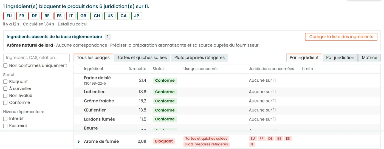This screenshot has height=149, width=384.
Task: Select the CA jurisdiction chip
Action: [x=123, y=16]
